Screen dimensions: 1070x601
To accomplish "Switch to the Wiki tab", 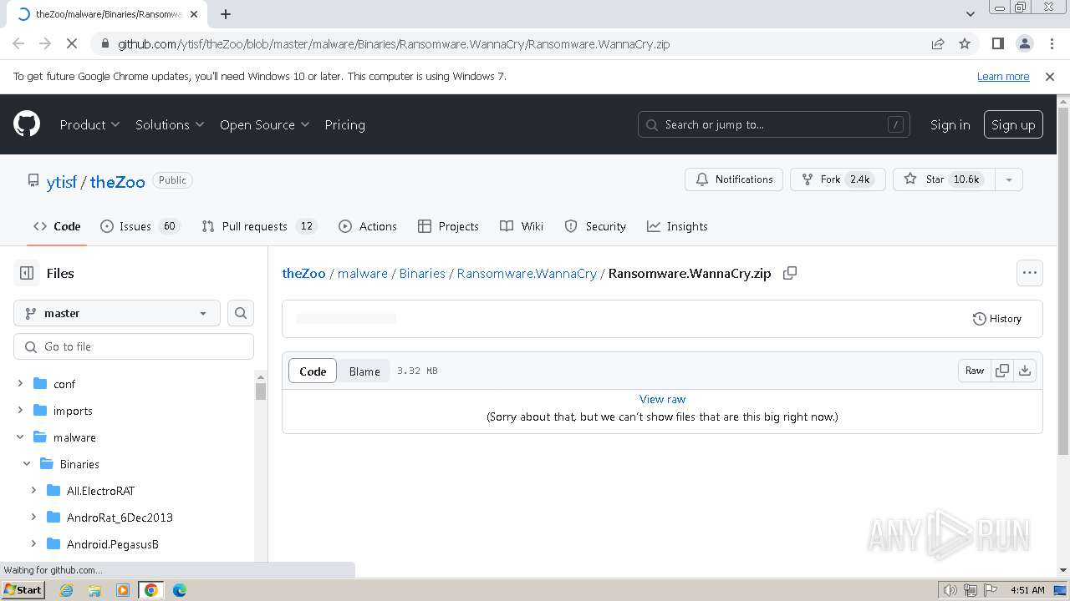I will 522,226.
